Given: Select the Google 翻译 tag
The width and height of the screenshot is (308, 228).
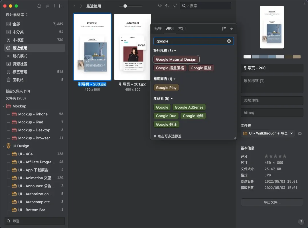Looking at the screenshot, I should coord(166,124).
